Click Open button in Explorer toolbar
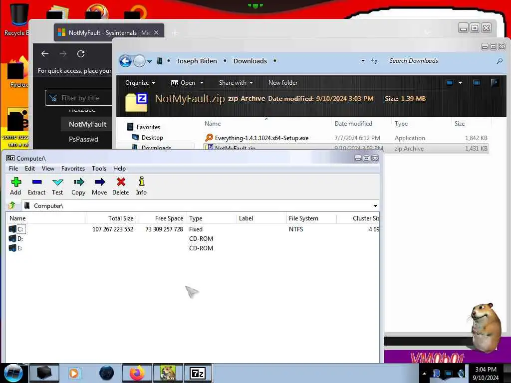Image resolution: width=511 pixels, height=383 pixels. pyautogui.click(x=183, y=83)
